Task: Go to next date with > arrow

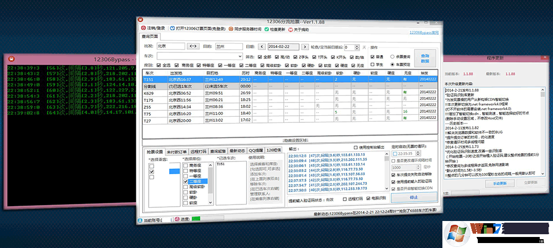Action: (x=304, y=47)
